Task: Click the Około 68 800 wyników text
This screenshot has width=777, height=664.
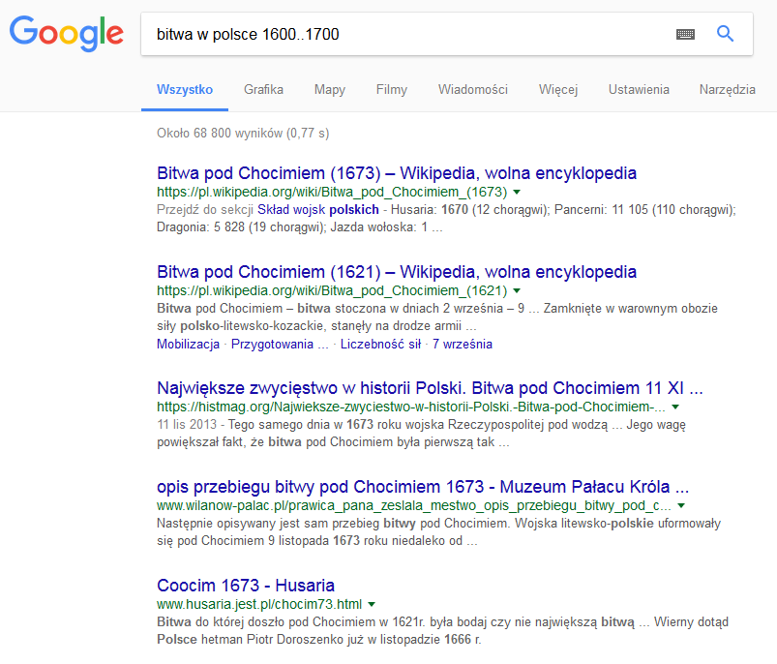Action: 243,133
